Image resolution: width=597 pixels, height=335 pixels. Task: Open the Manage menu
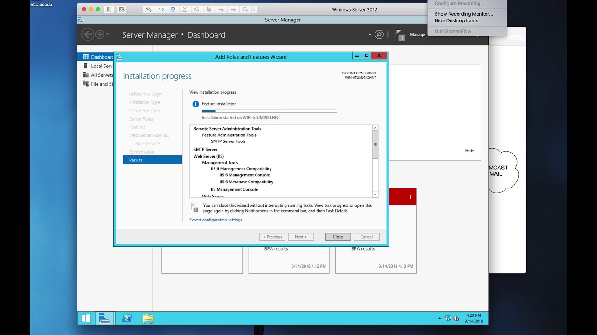pyautogui.click(x=417, y=35)
